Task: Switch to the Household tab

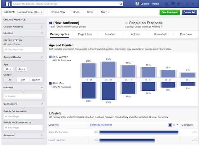Action: click(x=161, y=34)
